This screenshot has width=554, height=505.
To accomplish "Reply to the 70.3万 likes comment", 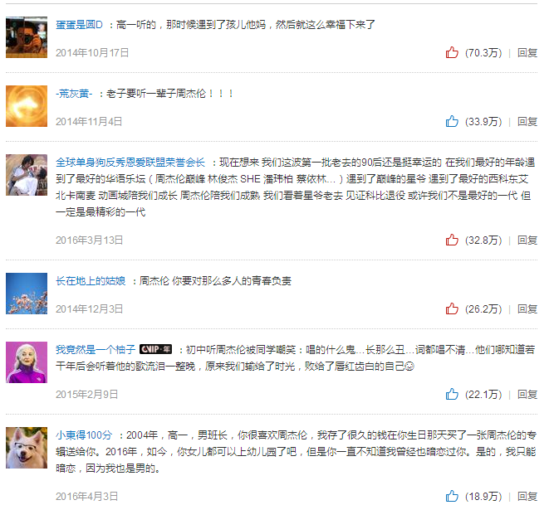I will tap(527, 53).
